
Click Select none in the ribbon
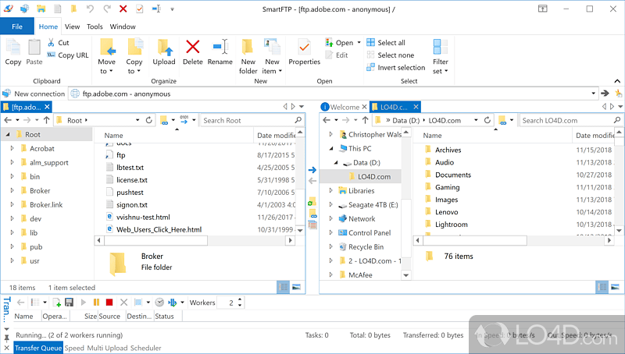coord(391,55)
